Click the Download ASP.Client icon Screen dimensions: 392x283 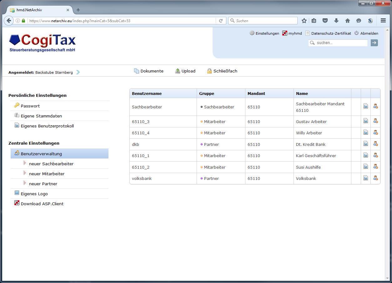coord(17,203)
